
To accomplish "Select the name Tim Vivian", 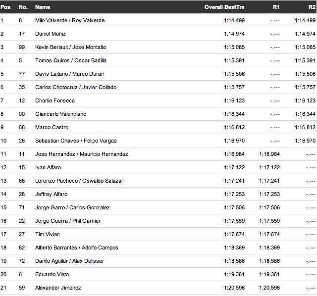I will coord(48,234).
